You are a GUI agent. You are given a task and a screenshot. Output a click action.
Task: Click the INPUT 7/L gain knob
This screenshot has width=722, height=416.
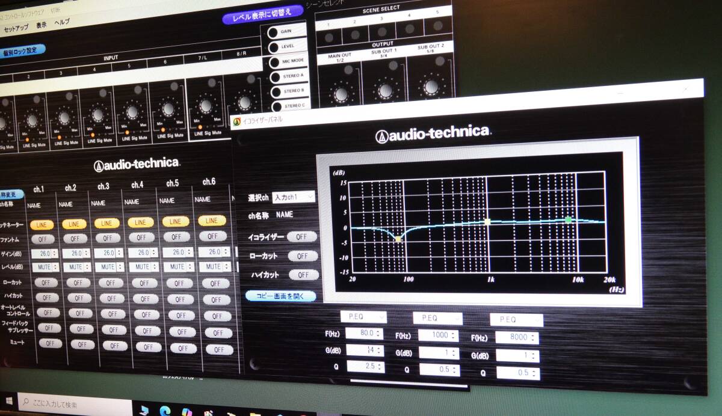(206, 106)
